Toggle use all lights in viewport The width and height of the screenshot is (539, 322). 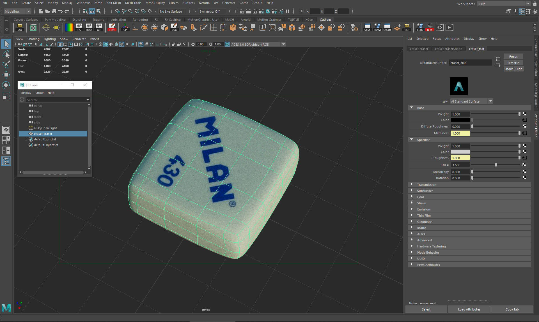tap(127, 44)
